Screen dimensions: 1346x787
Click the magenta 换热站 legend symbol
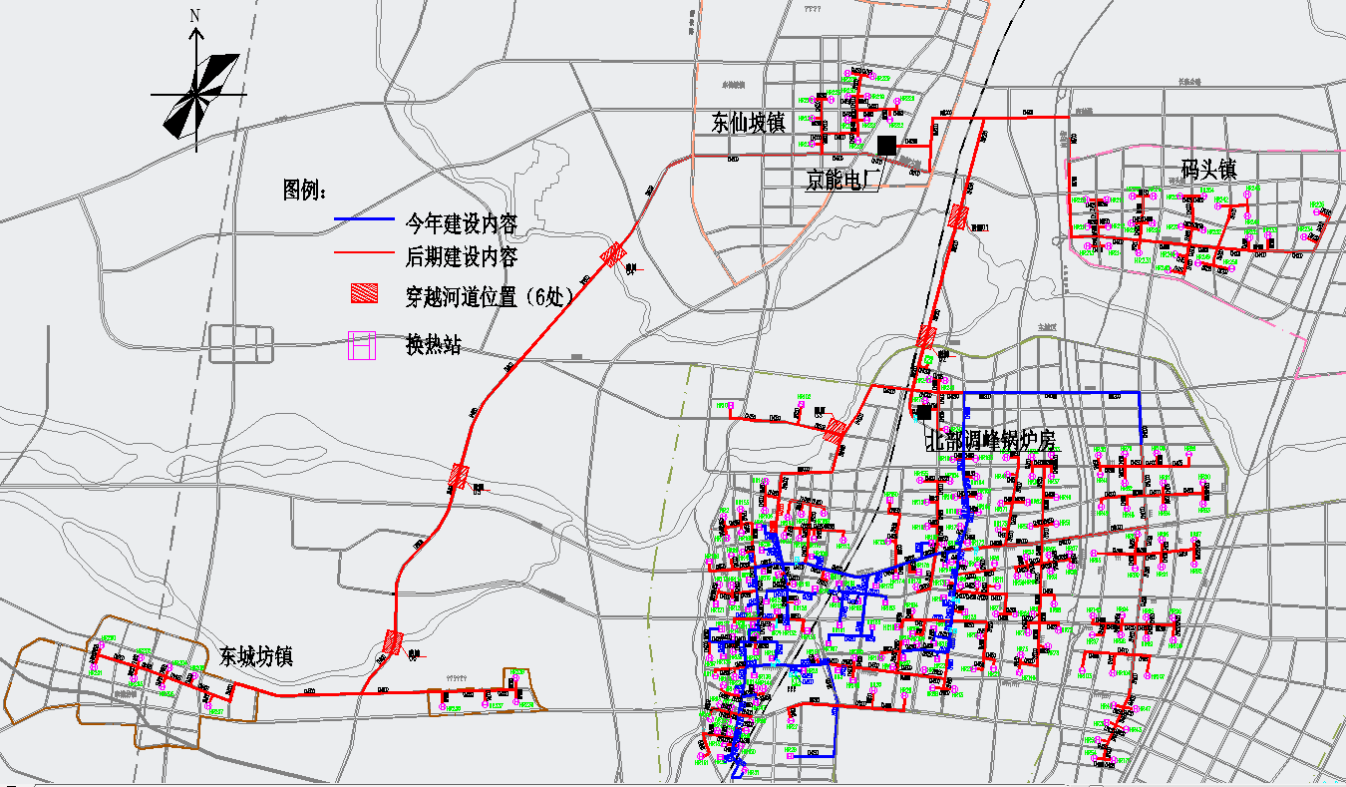361,346
